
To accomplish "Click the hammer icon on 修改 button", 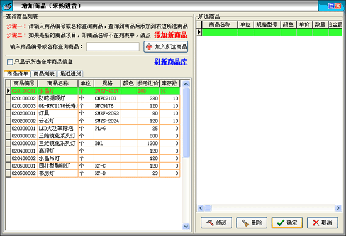I will tap(210, 223).
